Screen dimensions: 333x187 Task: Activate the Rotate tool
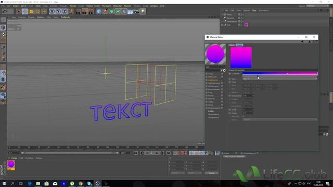click(37, 11)
